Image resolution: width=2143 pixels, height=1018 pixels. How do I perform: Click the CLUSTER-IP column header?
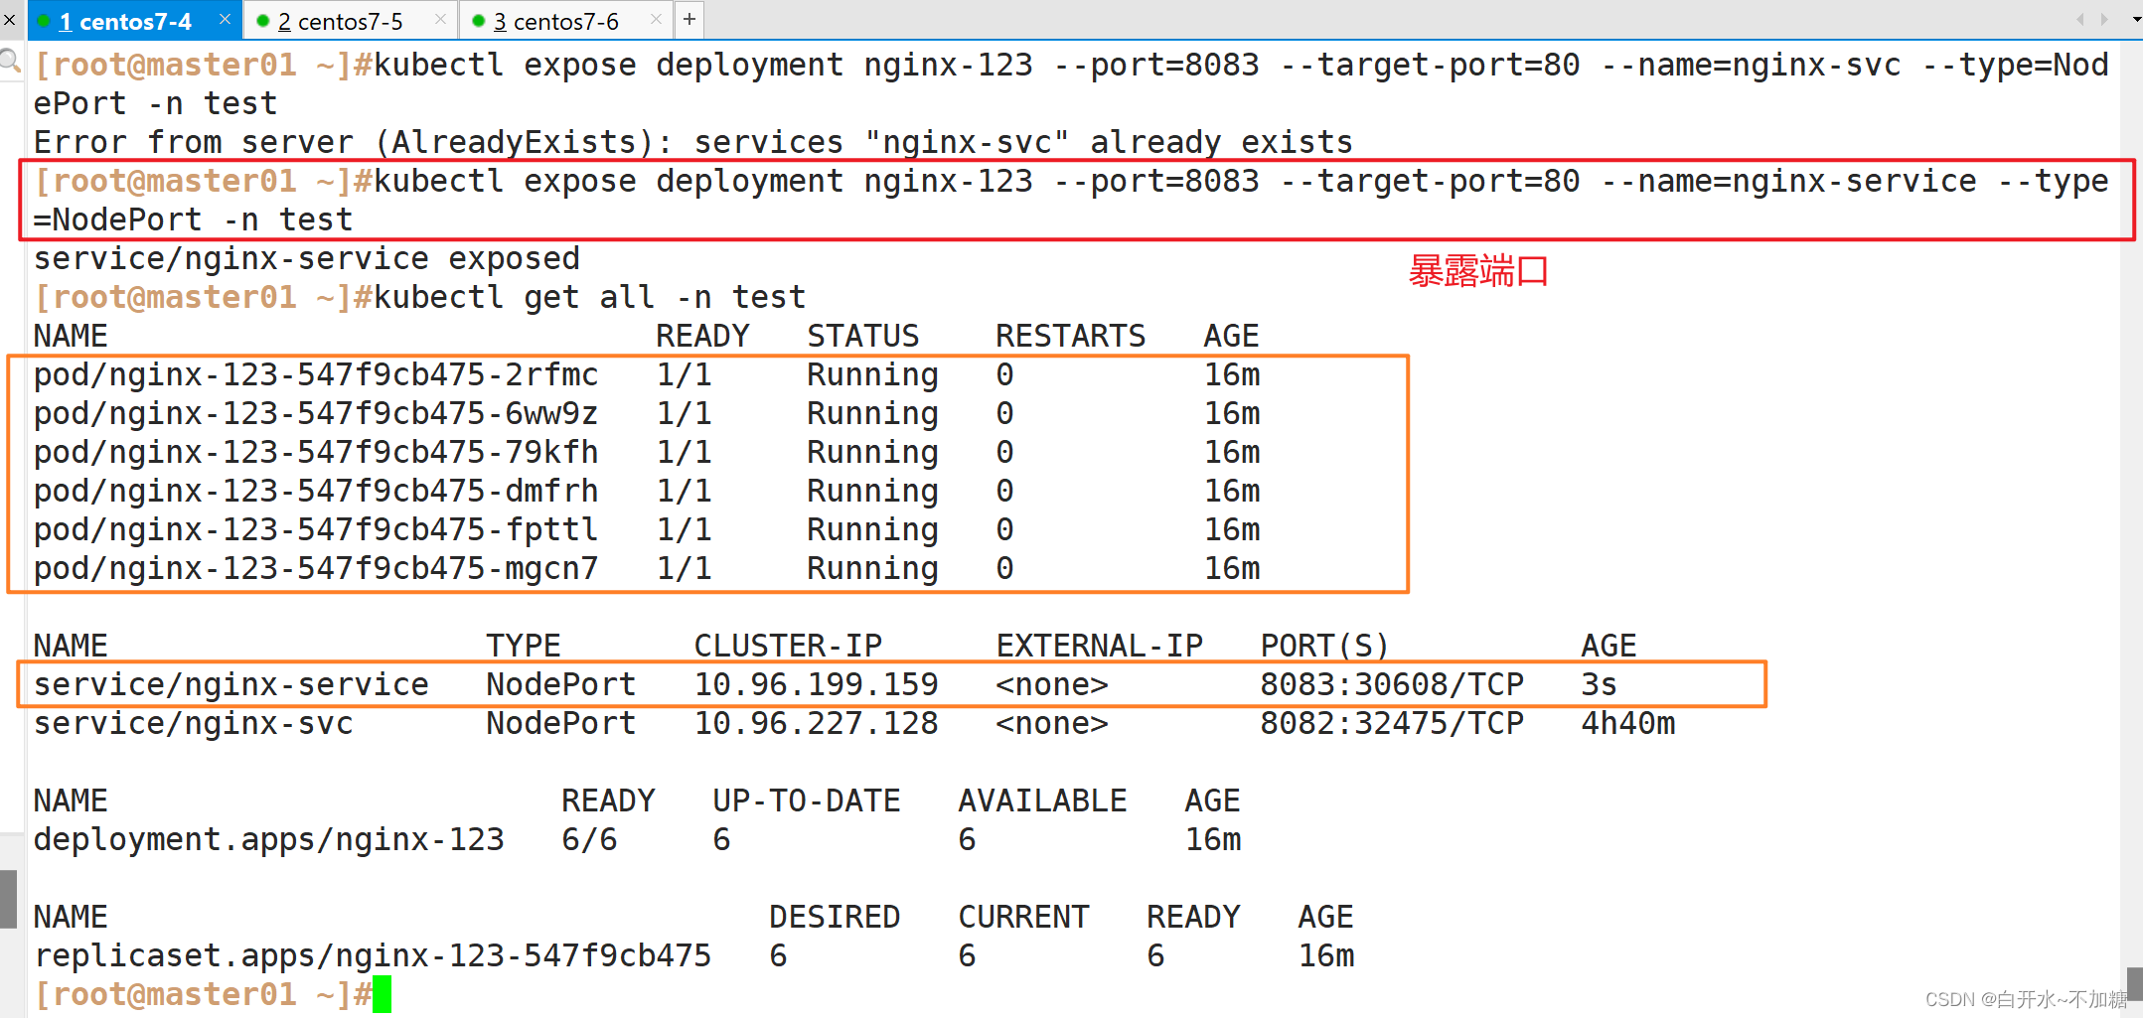pyautogui.click(x=788, y=646)
